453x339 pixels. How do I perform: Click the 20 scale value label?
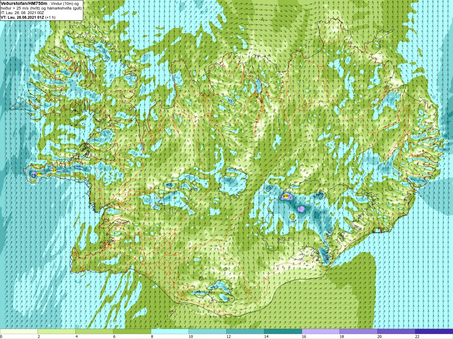[379, 337]
